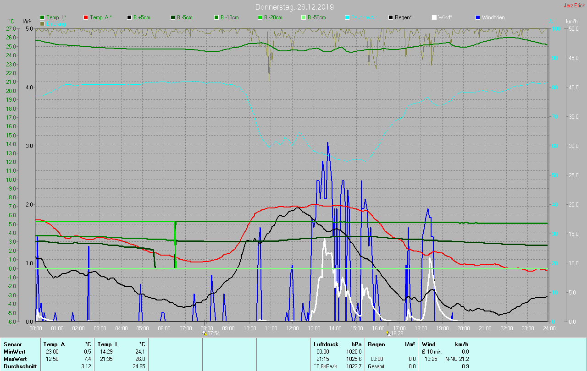The width and height of the screenshot is (587, 371).
Task: Click the dark green Temp. I. legend square
Action: tap(42, 17)
